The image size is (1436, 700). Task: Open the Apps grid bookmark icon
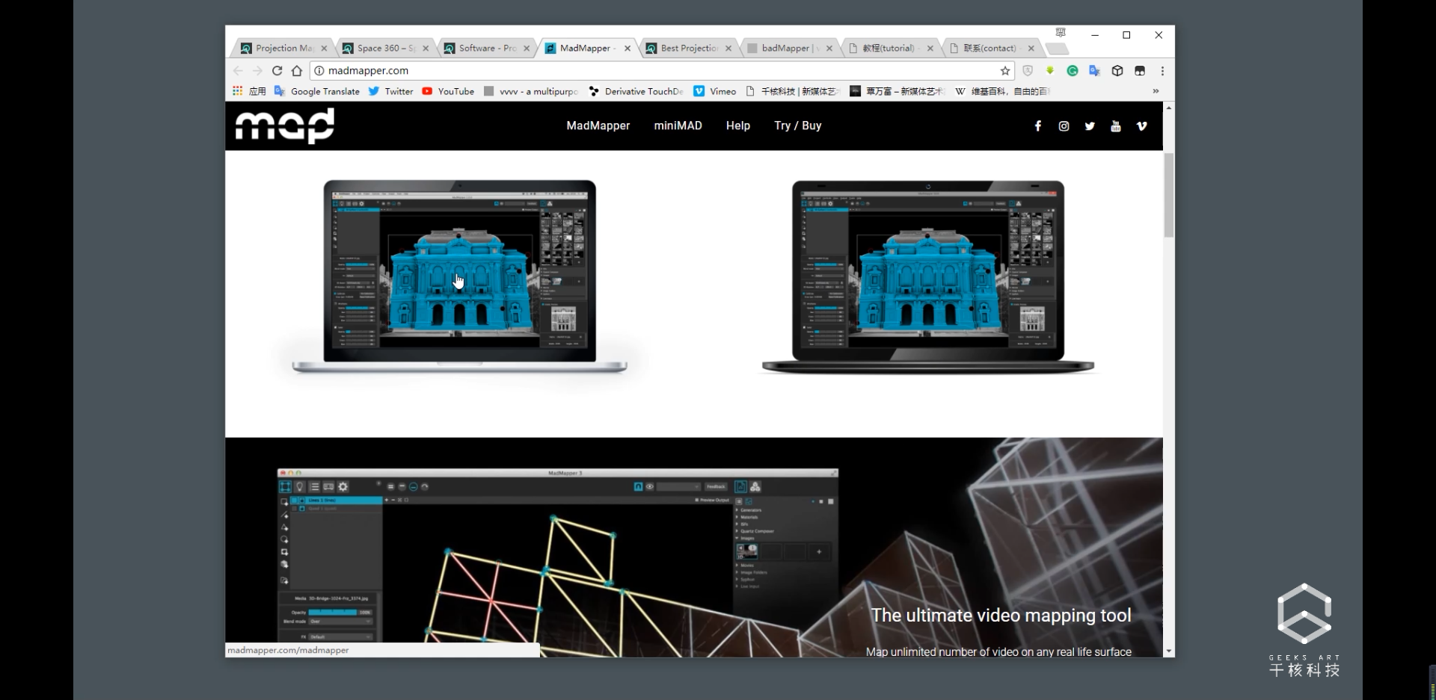tap(238, 91)
